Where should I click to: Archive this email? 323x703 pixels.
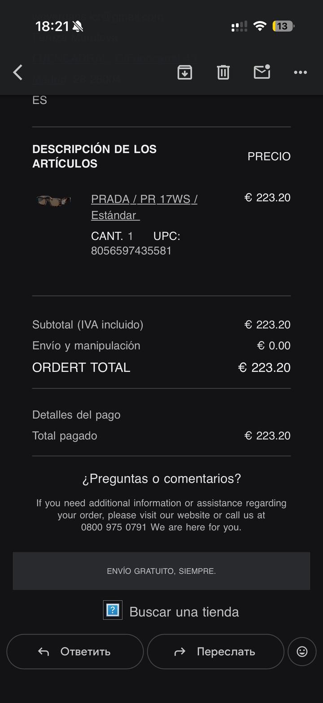pyautogui.click(x=185, y=72)
